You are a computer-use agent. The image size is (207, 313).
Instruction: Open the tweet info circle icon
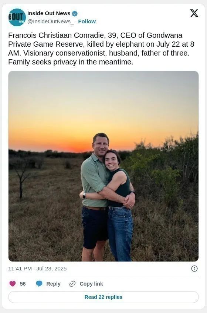[194, 269]
